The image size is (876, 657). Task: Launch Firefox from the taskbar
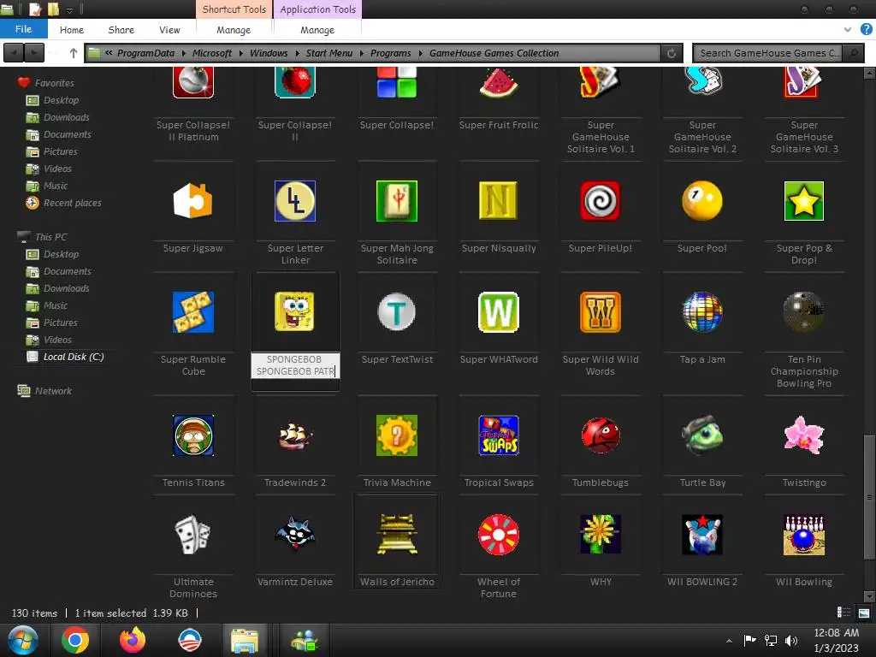(133, 640)
